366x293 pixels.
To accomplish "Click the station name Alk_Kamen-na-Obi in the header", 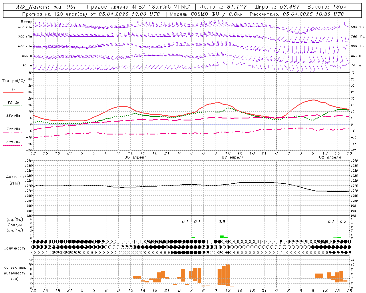I will click(x=46, y=7).
